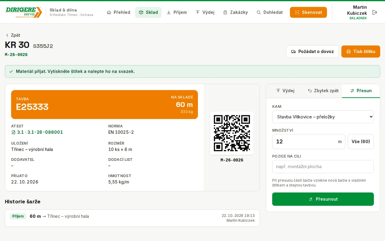The image size is (385, 241).
Task: Click the Pozice na cíli input field
Action: [323, 167]
